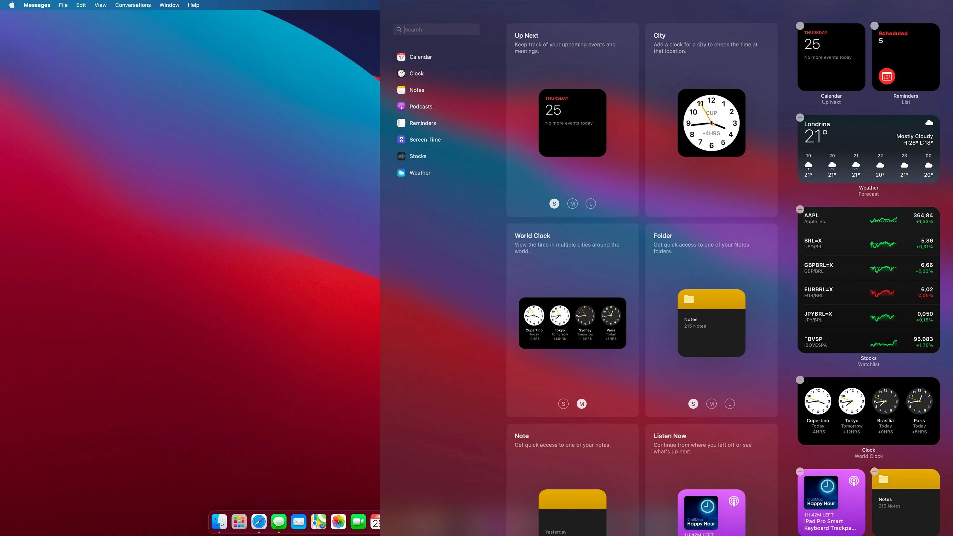Select medium size for Up Next widget
The image size is (953, 536).
[572, 204]
